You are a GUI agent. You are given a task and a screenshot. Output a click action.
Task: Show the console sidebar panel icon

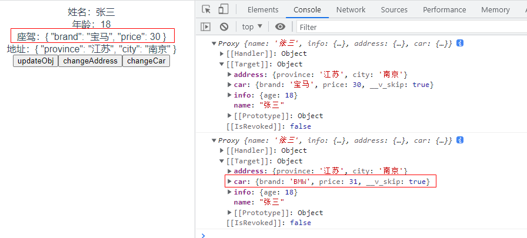[206, 27]
